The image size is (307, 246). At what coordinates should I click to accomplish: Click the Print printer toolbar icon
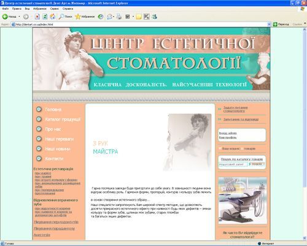119,17
